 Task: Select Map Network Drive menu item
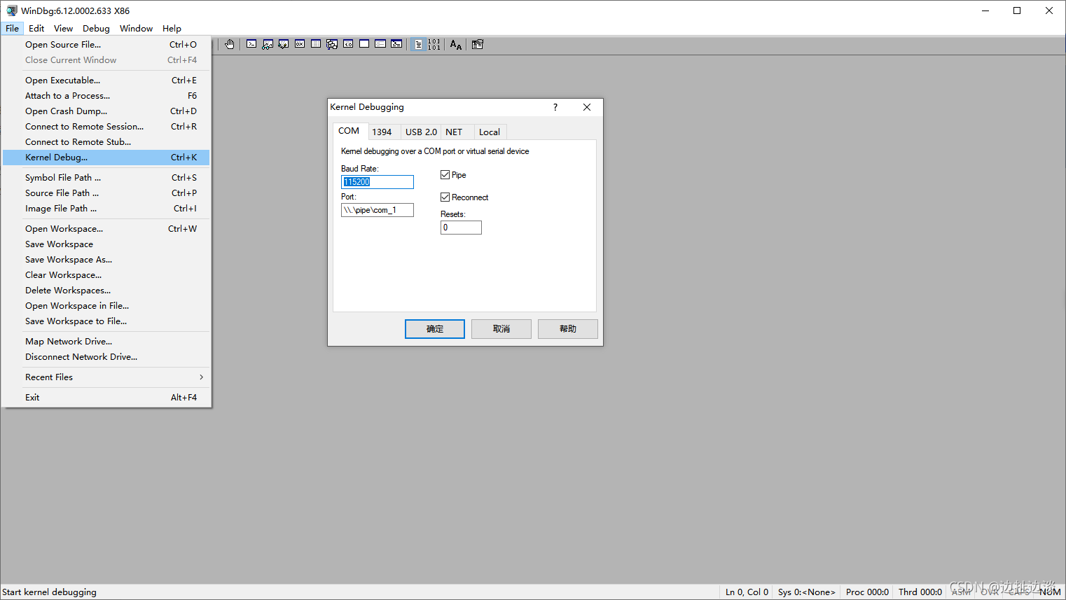pyautogui.click(x=106, y=342)
